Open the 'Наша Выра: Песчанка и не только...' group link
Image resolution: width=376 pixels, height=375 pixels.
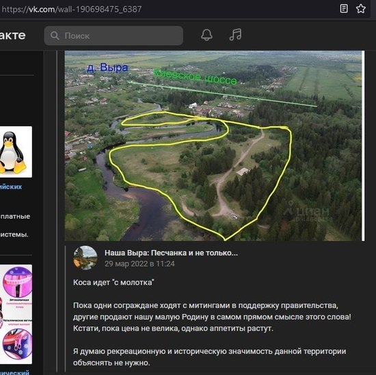[171, 253]
